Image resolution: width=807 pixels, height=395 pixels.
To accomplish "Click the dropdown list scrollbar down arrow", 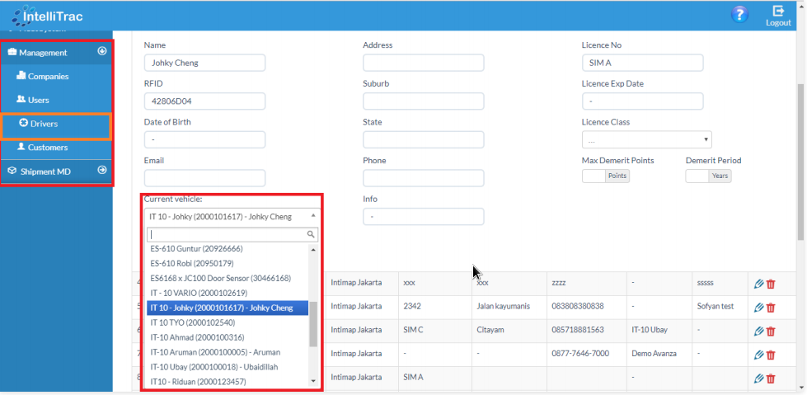I will click(x=312, y=381).
